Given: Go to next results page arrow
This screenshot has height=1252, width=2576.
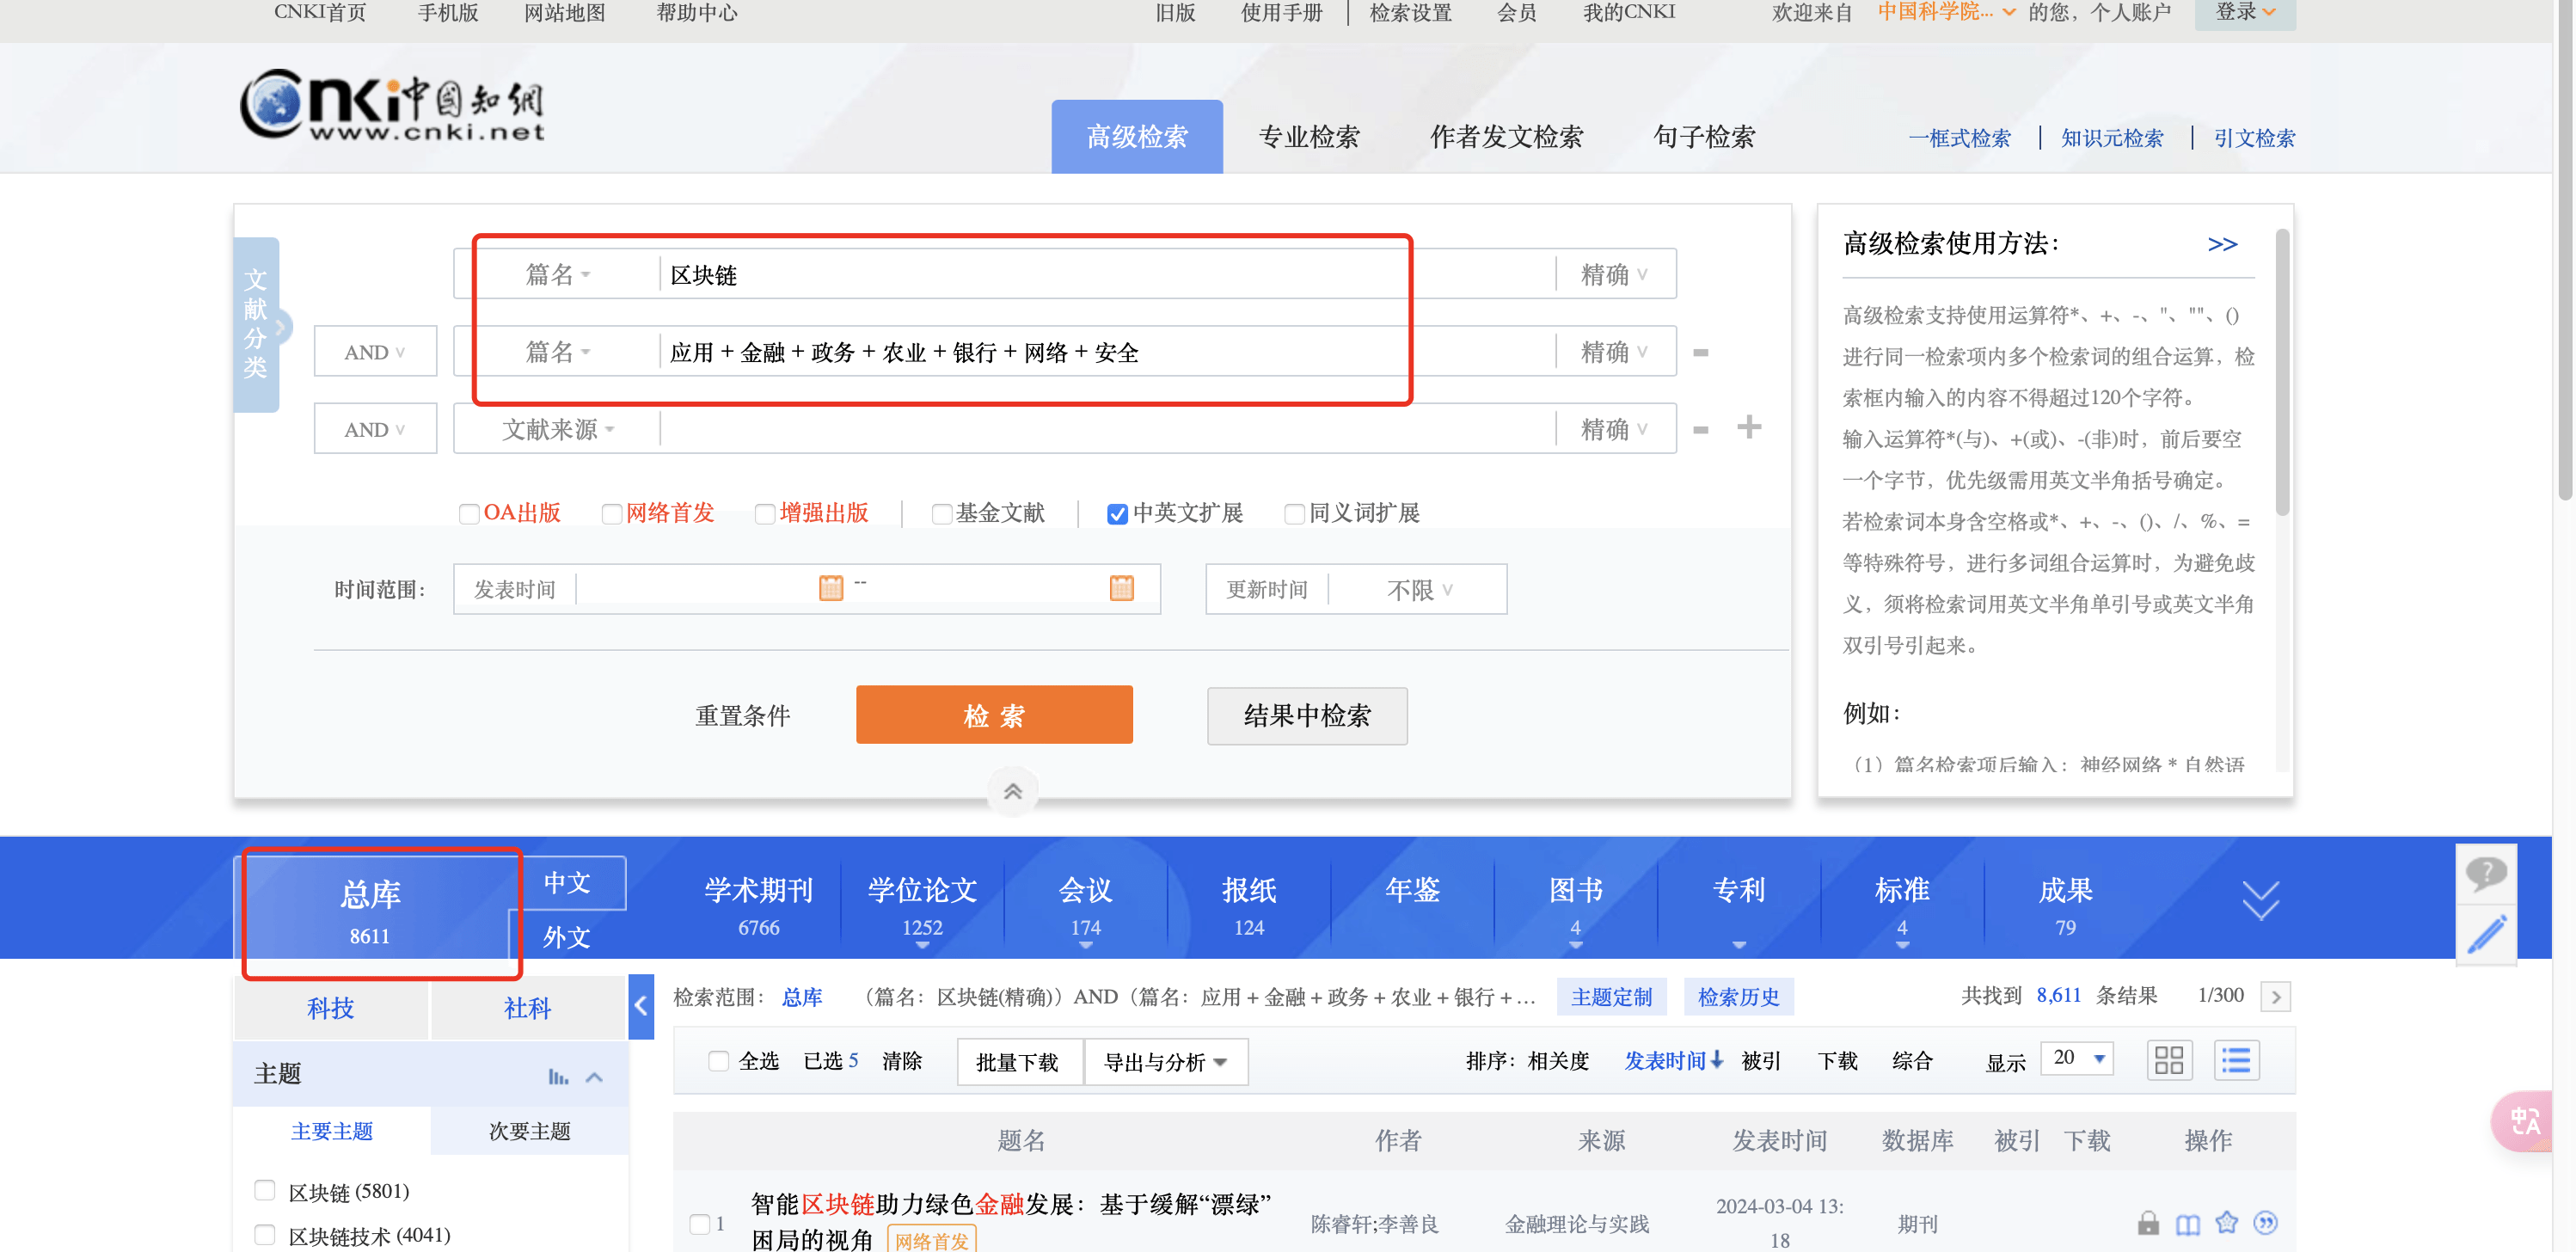Looking at the screenshot, I should (x=2275, y=995).
